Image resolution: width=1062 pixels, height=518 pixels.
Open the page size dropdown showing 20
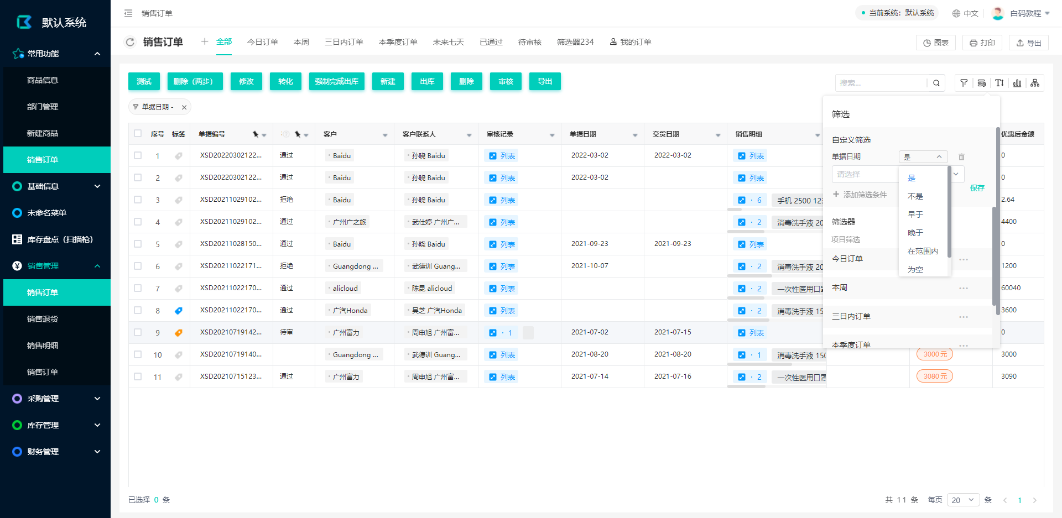click(x=963, y=500)
